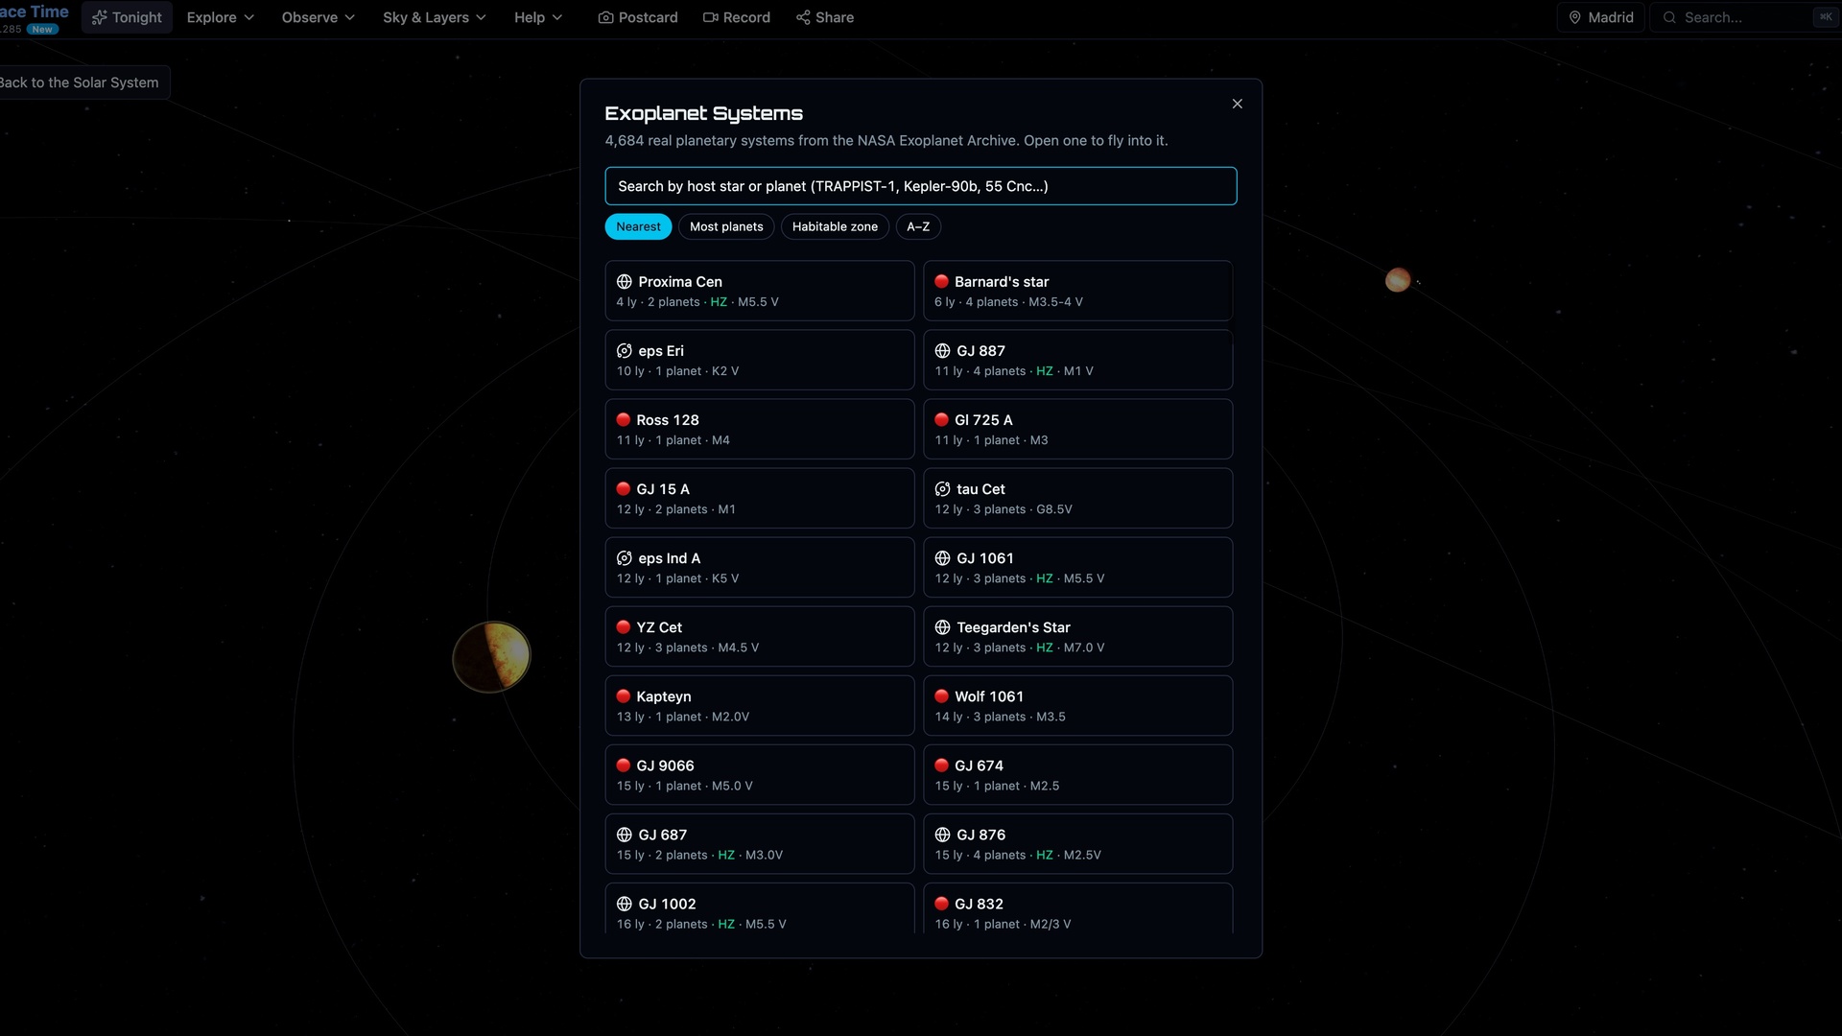Click the globe icon beside GJ 687

tap(624, 835)
